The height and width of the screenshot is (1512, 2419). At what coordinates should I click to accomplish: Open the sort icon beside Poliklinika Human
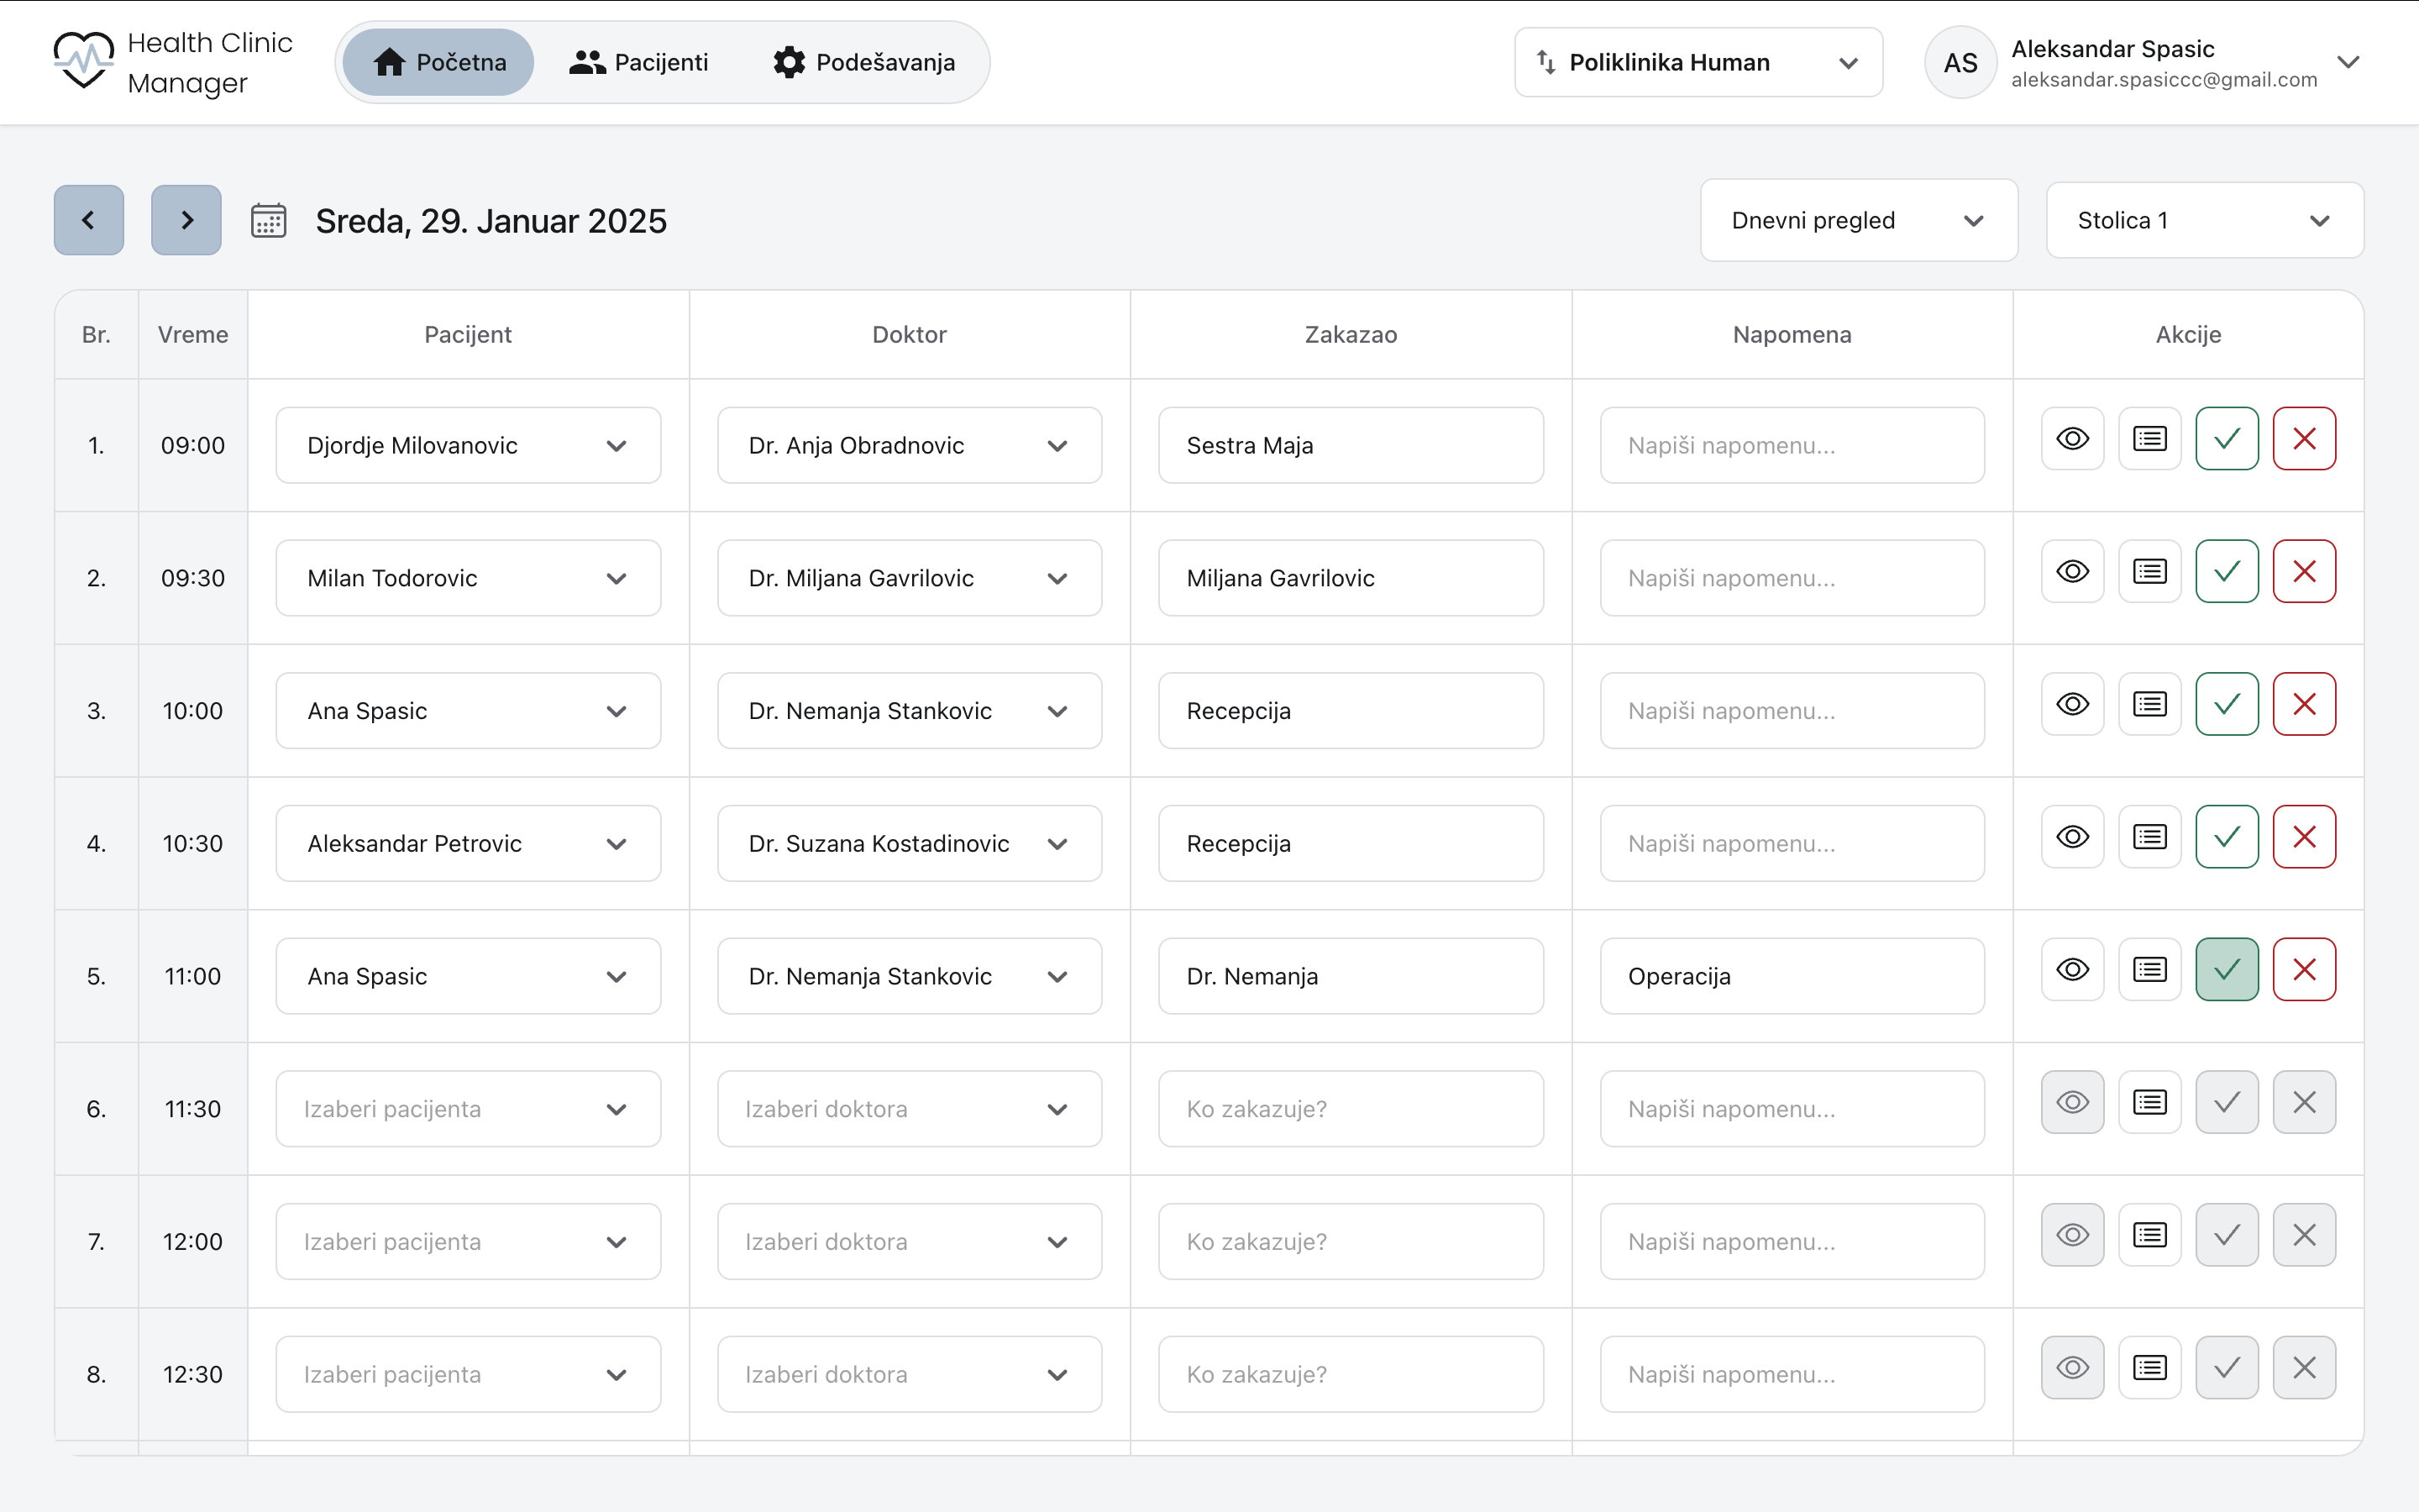(1545, 62)
